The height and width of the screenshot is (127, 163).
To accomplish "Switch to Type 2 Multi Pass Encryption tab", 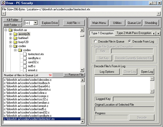I will (134, 33).
